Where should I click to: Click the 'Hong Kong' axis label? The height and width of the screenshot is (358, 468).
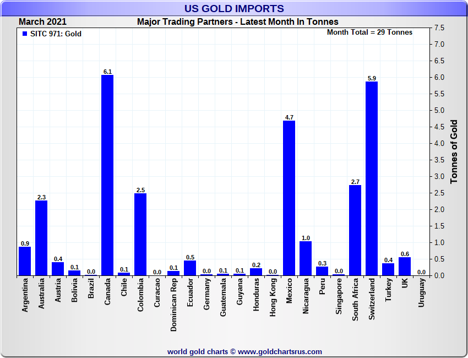(273, 297)
